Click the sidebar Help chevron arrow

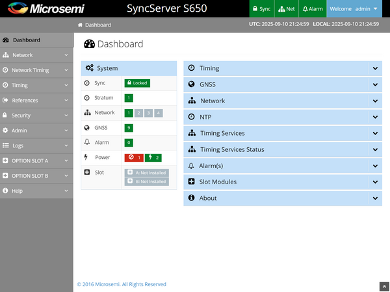coord(66,191)
